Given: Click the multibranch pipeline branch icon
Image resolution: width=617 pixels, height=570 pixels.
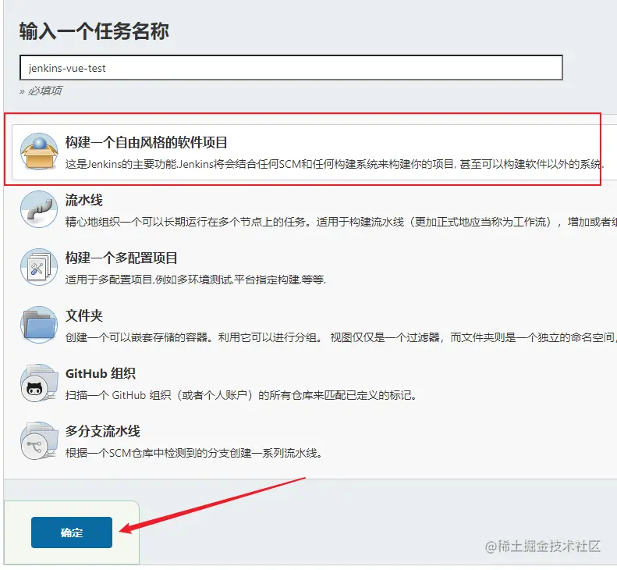Looking at the screenshot, I should pyautogui.click(x=39, y=441).
